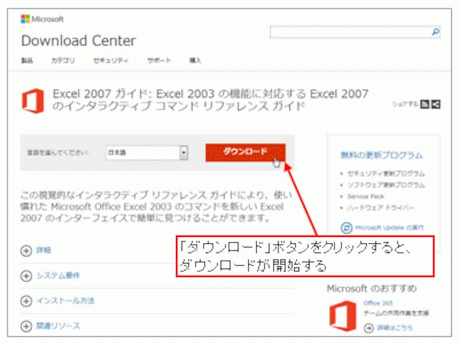
Task: Click the red ダウンロード button
Action: [x=246, y=153]
